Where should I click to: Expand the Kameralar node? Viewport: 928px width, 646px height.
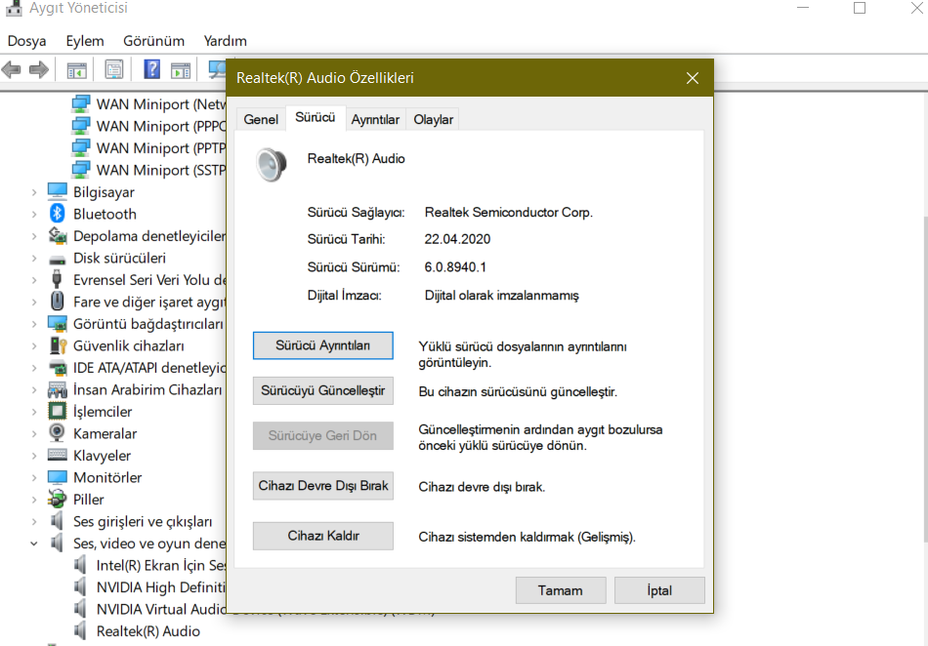[34, 434]
